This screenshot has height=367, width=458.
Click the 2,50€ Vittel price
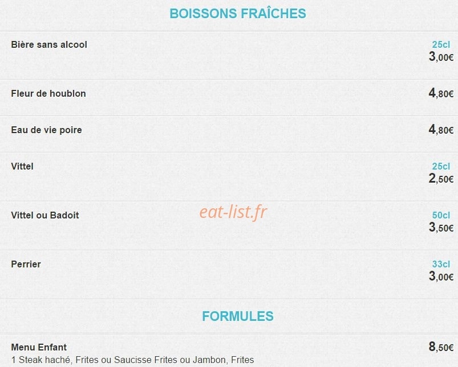441,179
